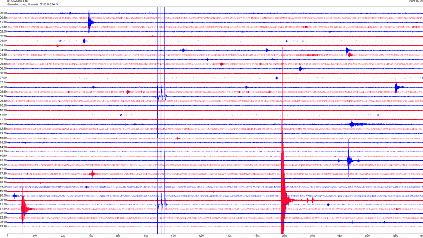Select the 05:30 row time label
Viewport: 423px width, 238px height.
pos(4,64)
